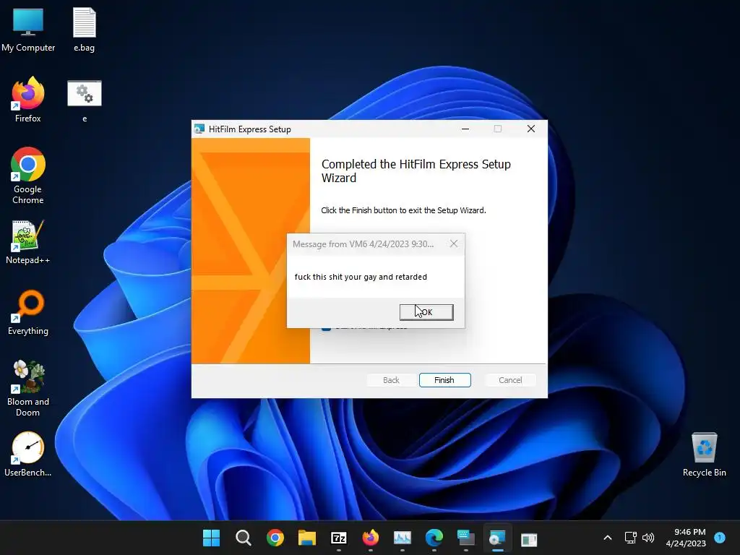Close the HitFilm Express Setup window
This screenshot has height=555, width=740.
coord(531,129)
